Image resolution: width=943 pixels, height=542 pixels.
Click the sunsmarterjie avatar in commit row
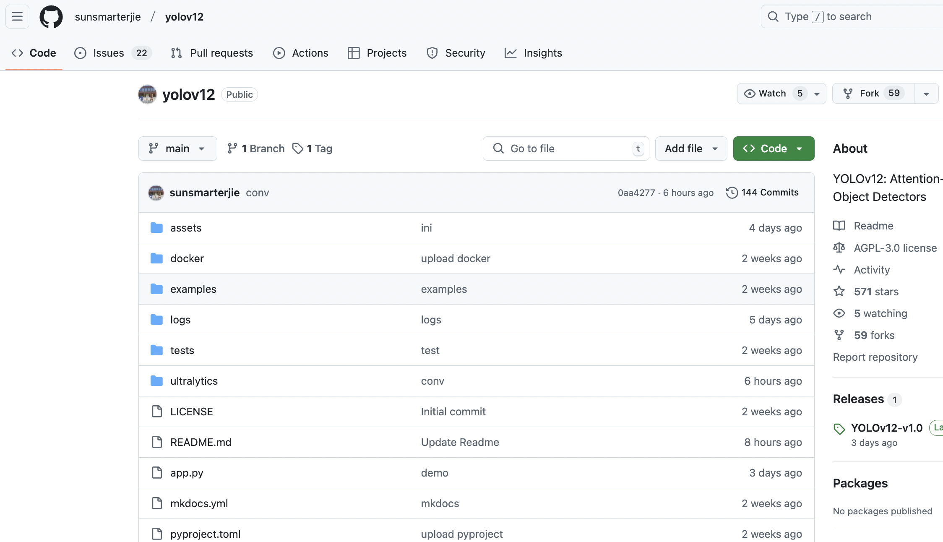point(156,193)
